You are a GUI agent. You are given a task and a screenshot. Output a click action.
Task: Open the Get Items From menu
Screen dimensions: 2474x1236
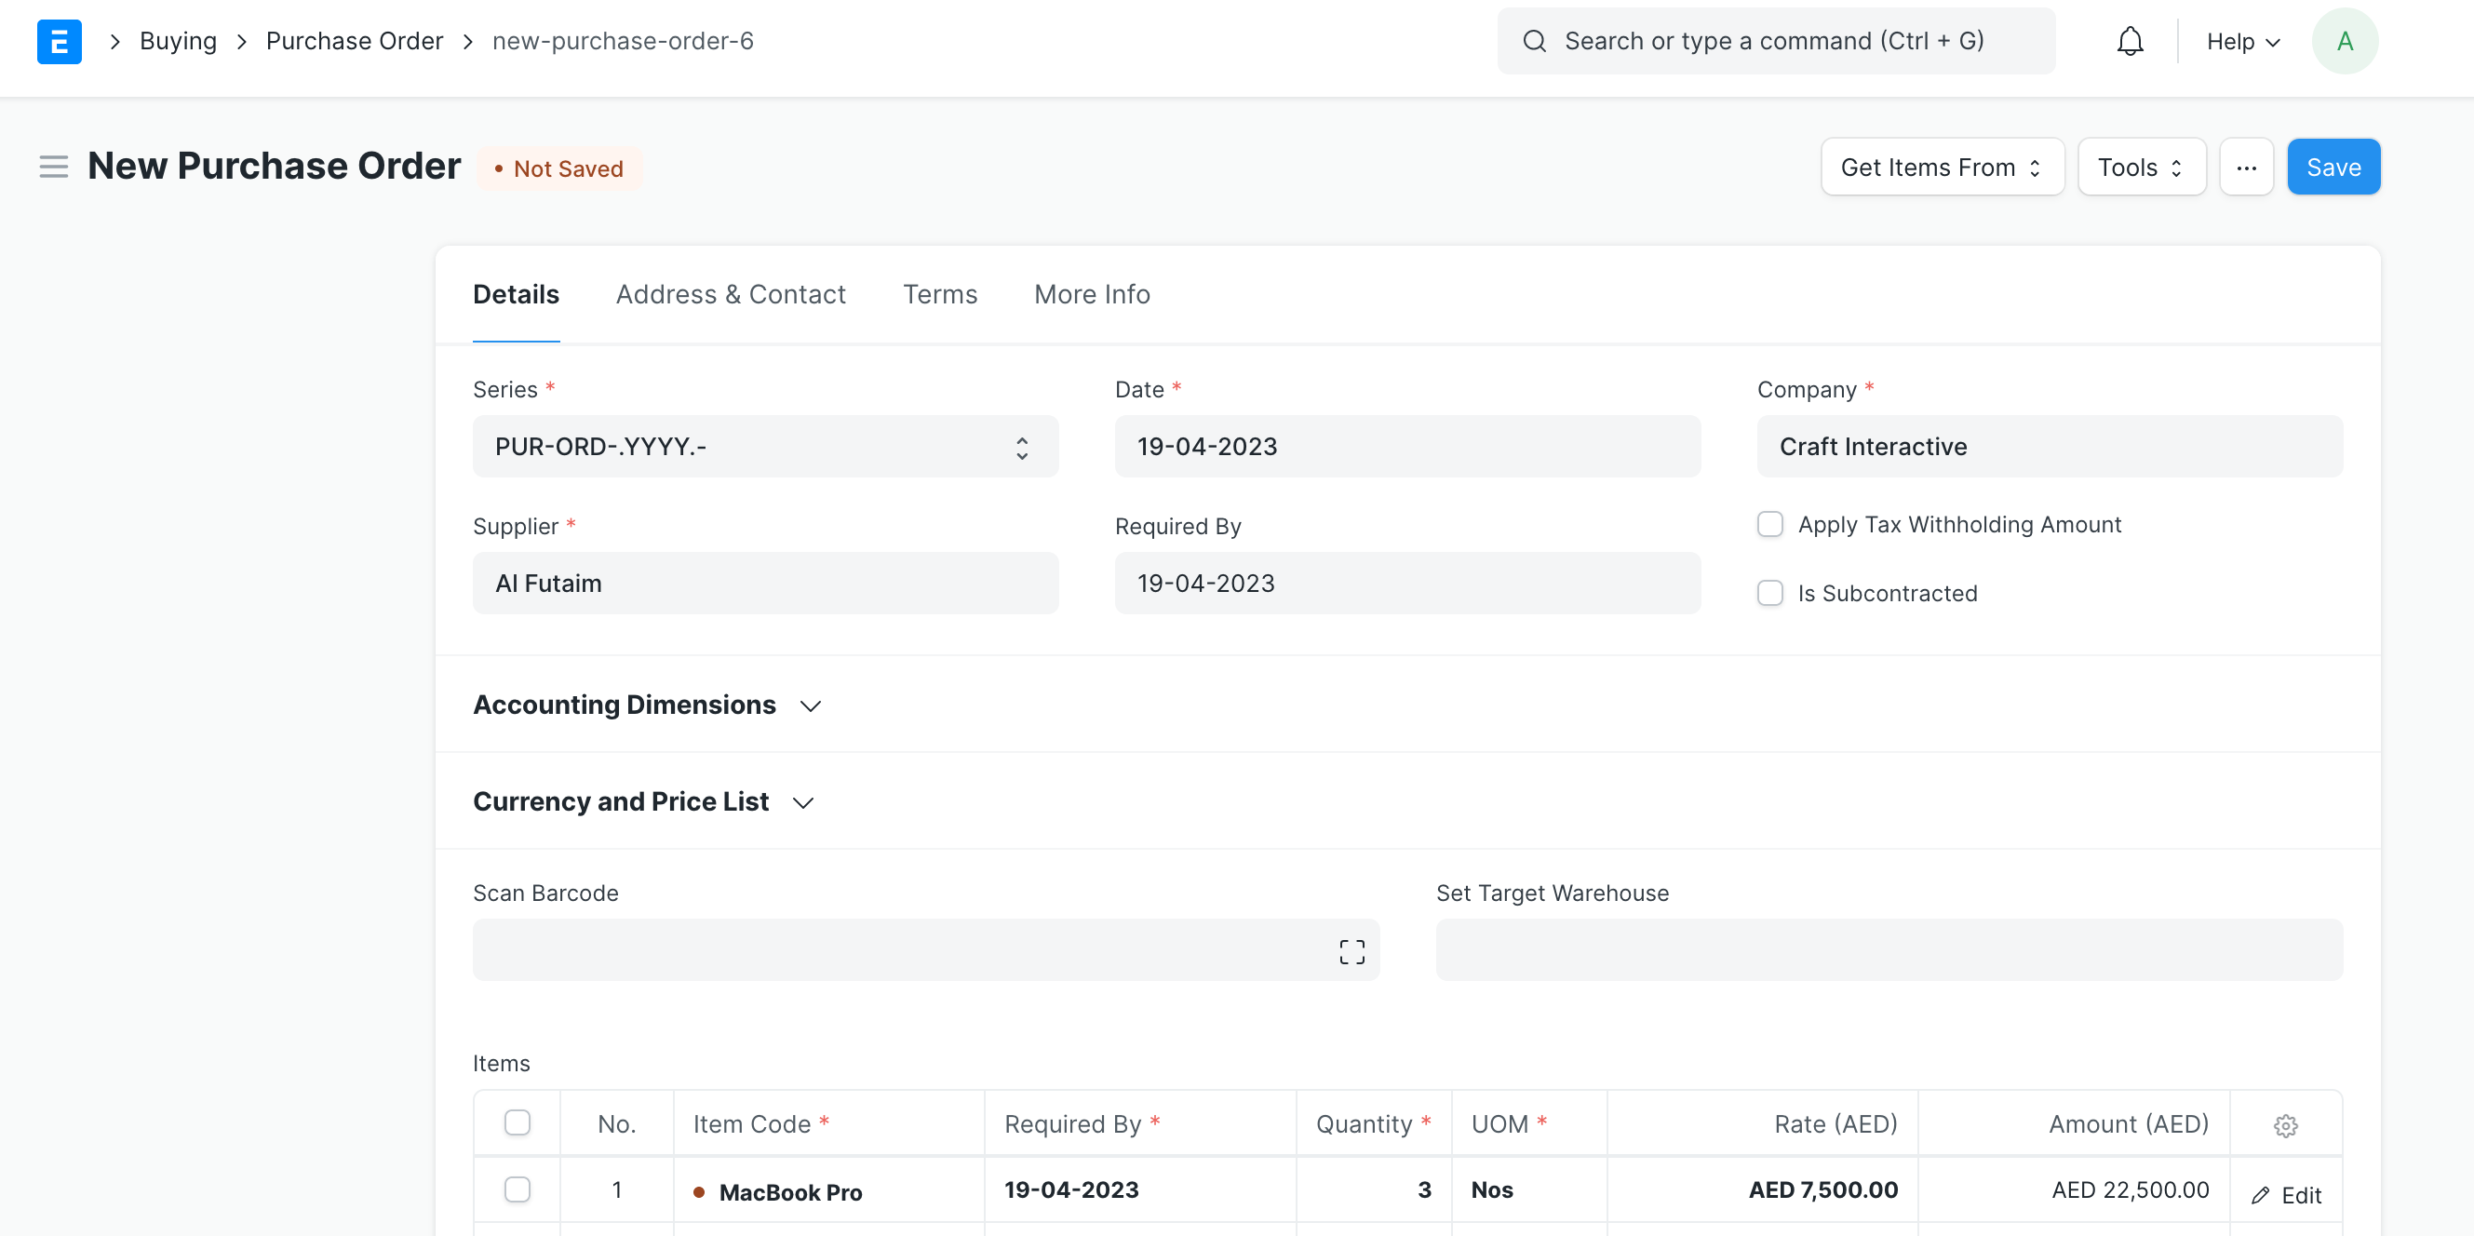1941,167
